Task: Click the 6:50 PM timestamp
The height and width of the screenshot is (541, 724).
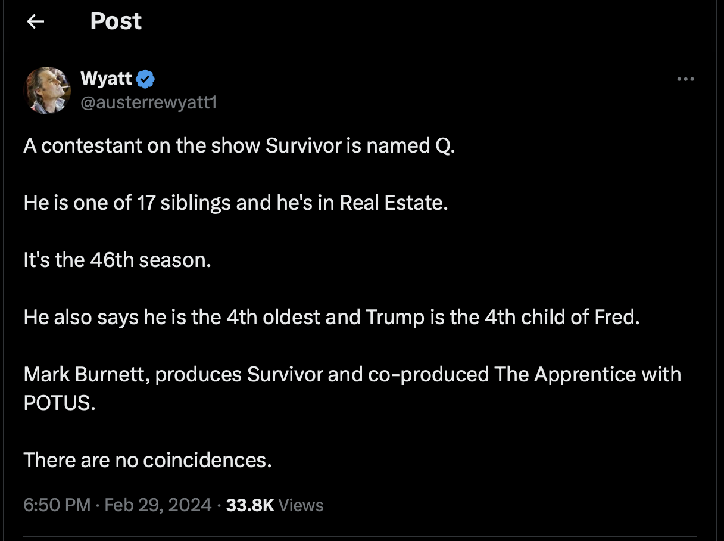Action: click(57, 505)
